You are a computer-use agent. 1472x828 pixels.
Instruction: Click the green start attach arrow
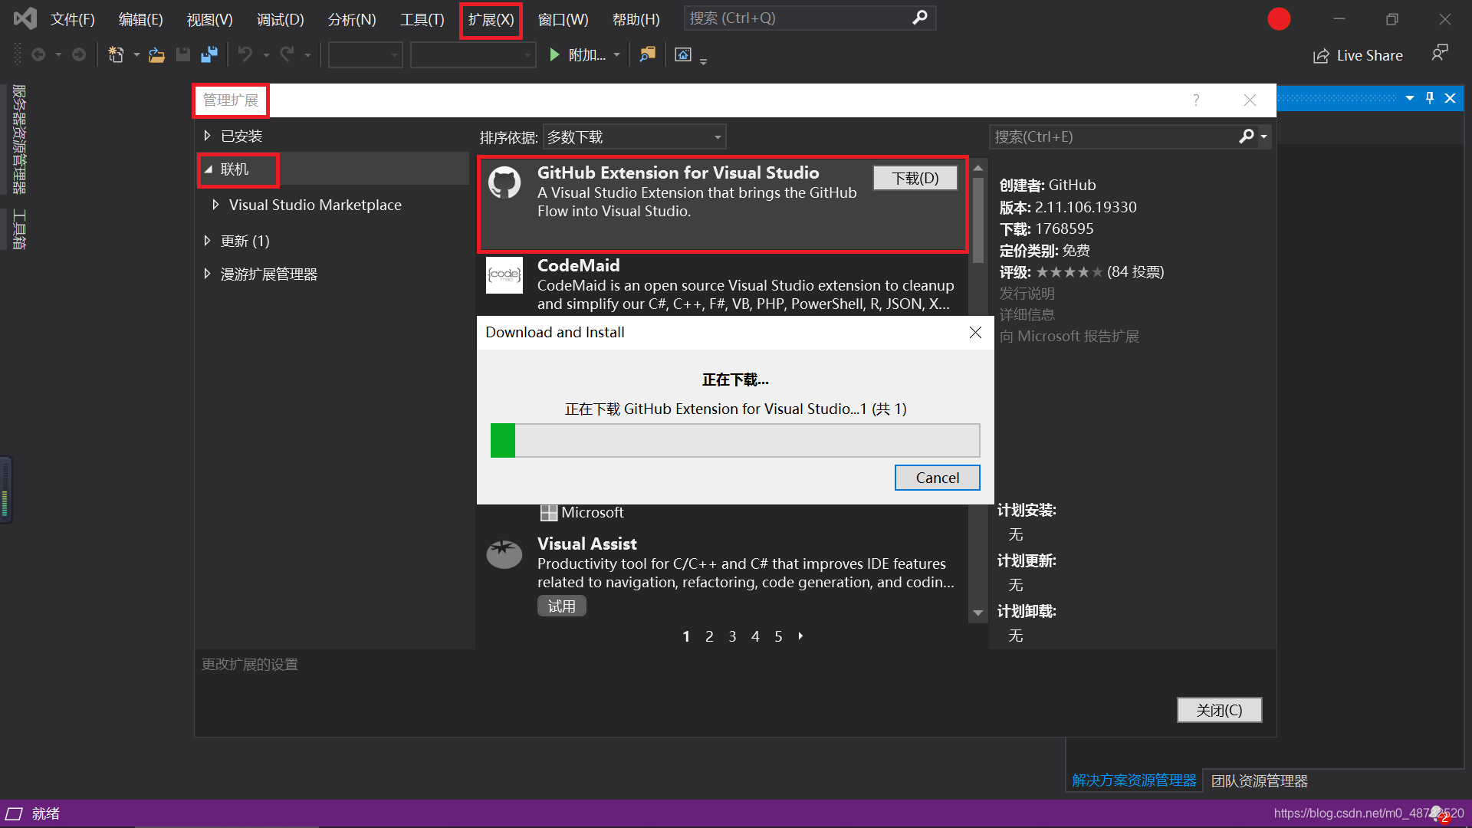(x=554, y=54)
